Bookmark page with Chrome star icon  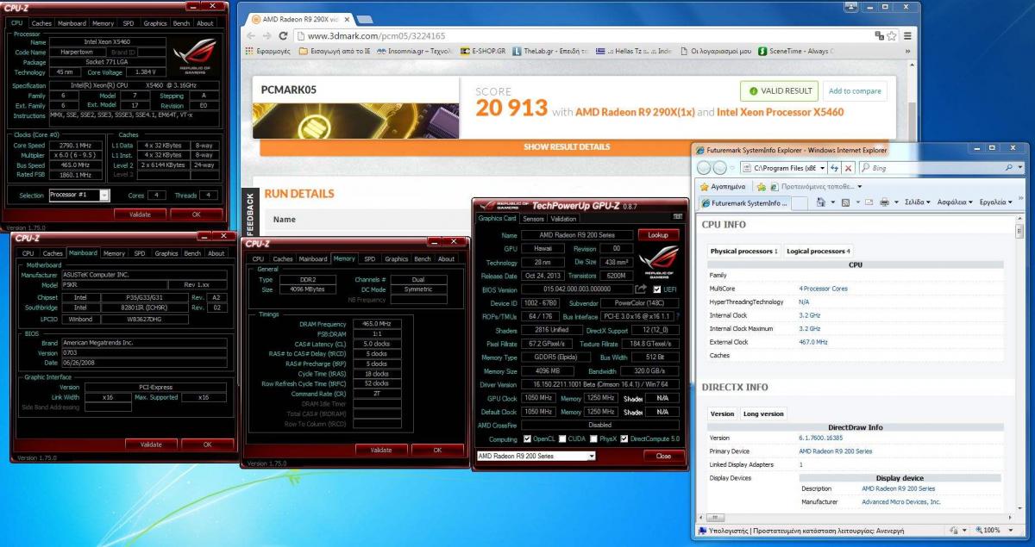[892, 35]
